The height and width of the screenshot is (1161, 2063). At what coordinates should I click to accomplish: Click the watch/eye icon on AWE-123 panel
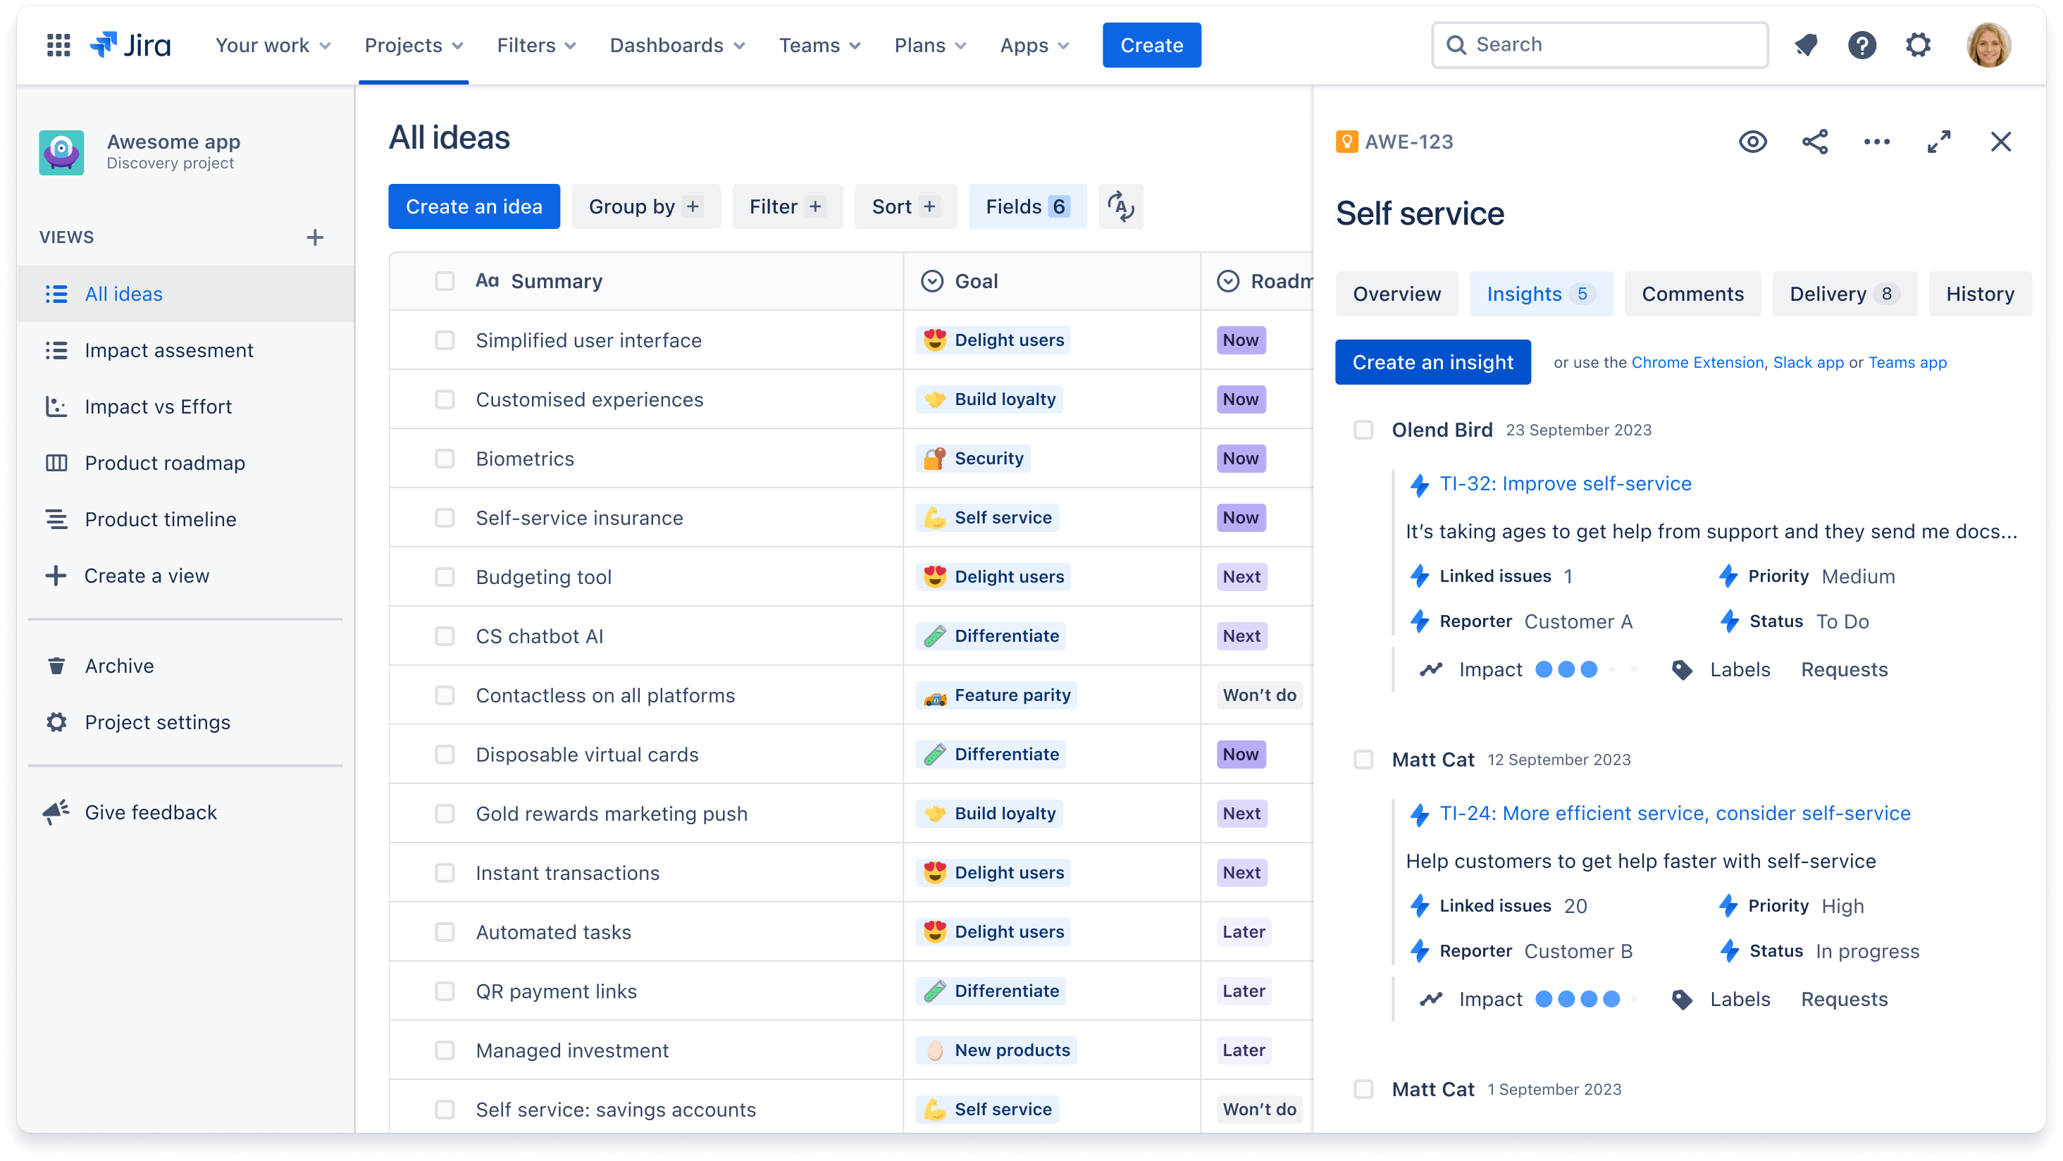tap(1753, 142)
